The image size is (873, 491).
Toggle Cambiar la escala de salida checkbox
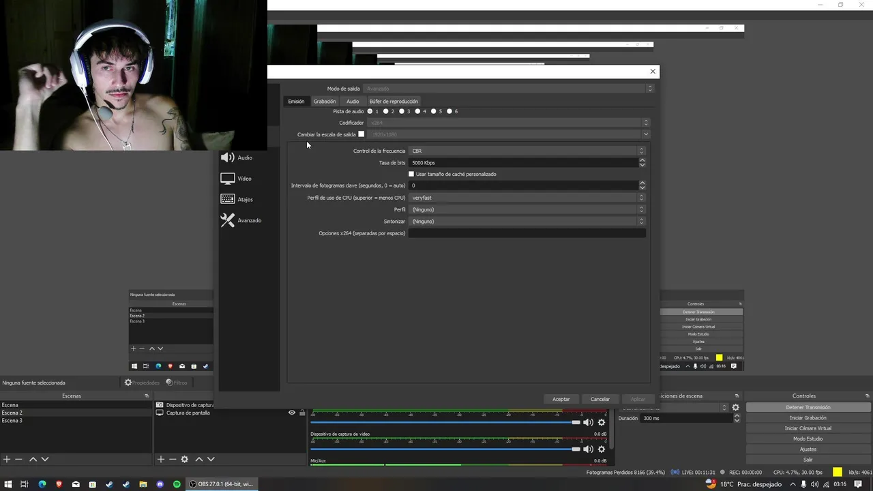pyautogui.click(x=361, y=134)
